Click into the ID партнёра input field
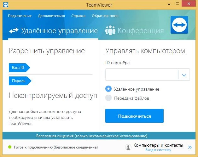The height and width of the screenshot is (157, 198). pos(142,75)
